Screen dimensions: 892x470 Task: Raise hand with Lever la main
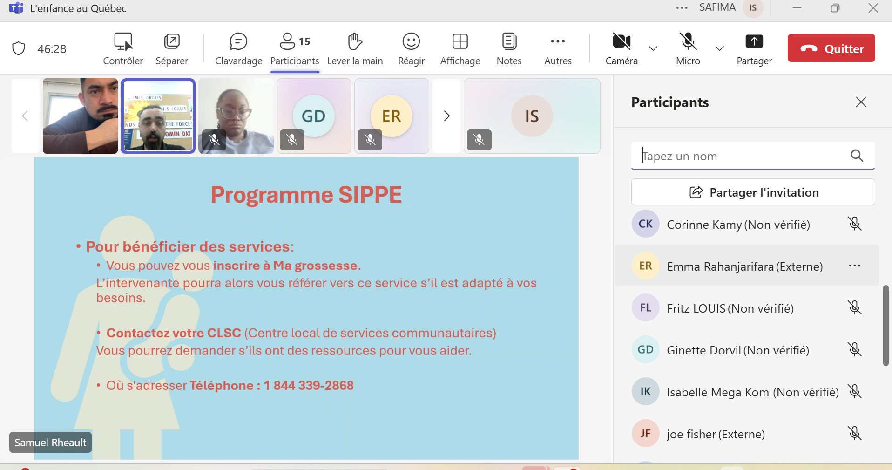[x=355, y=49]
